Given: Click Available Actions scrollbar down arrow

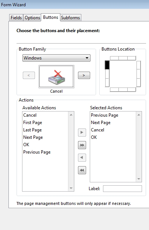Looking at the screenshot, I should click(71, 188).
